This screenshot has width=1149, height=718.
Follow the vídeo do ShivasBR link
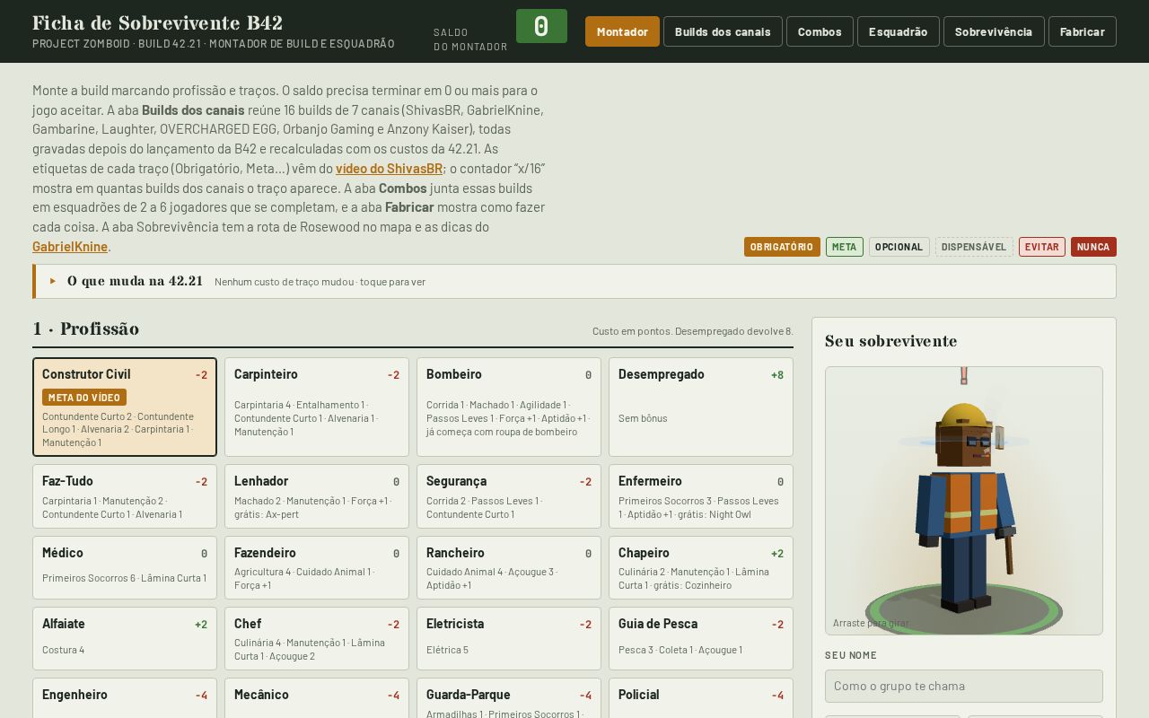point(389,169)
